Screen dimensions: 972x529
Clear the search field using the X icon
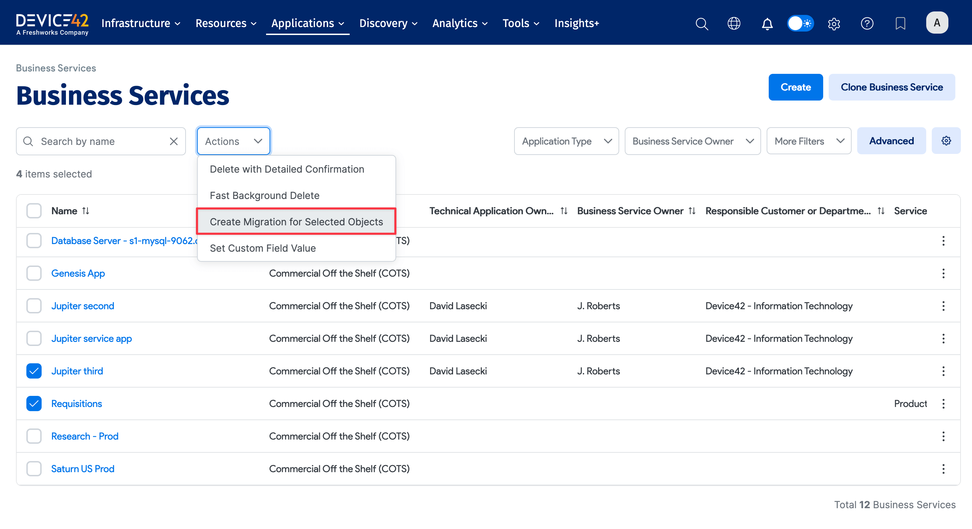173,141
